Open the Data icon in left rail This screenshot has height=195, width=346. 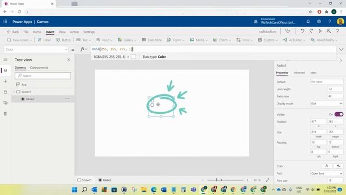click(5, 92)
